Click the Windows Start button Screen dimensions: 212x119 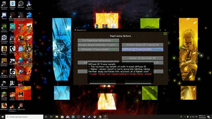click(2, 117)
